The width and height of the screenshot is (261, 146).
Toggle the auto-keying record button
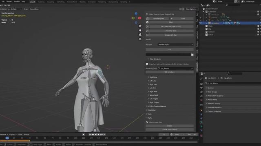[83, 135]
